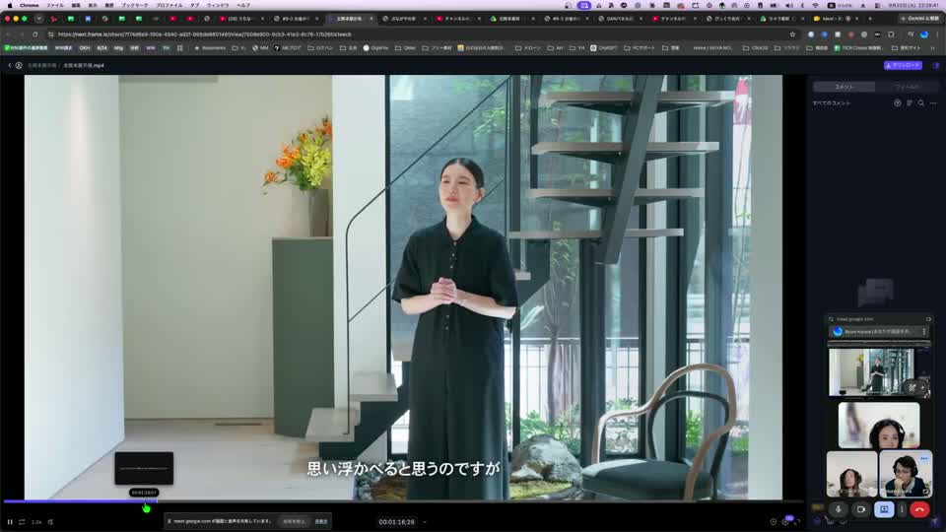Click the parent project breadcrumb

[x=41, y=65]
